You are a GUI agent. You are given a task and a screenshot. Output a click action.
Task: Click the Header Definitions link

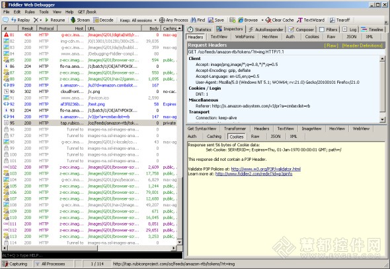[362, 45]
